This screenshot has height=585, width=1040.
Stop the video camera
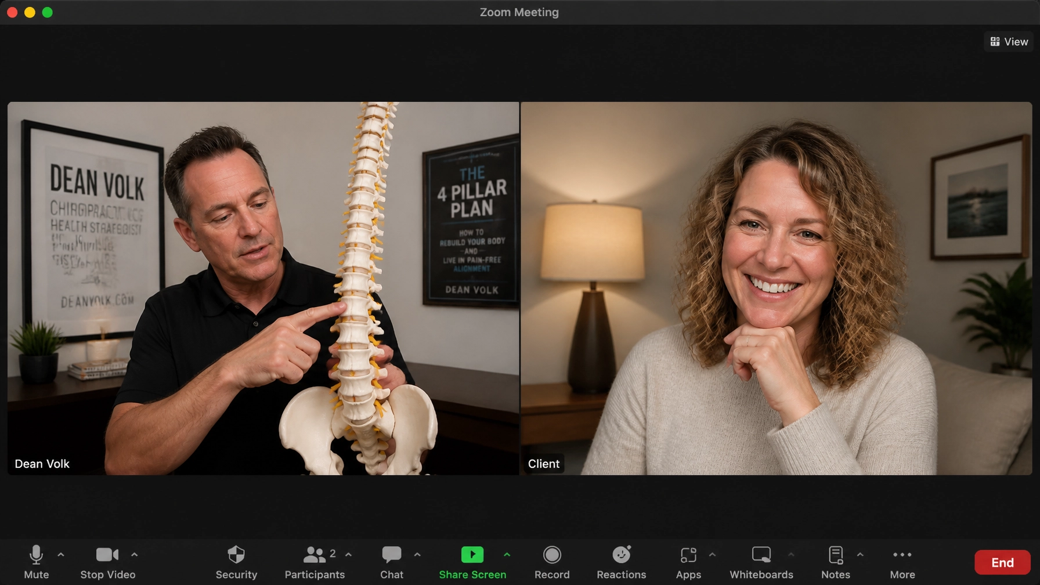coord(107,562)
